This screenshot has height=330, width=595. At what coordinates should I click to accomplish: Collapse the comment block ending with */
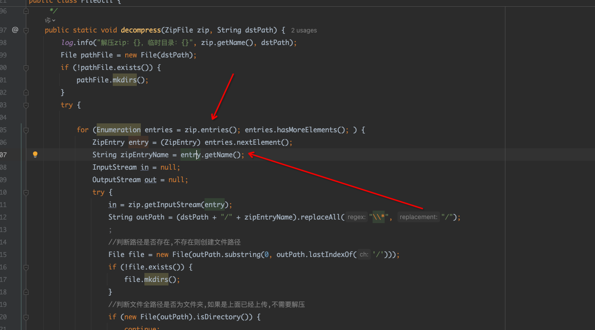(x=26, y=11)
